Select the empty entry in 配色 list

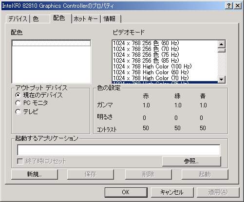click(51, 43)
